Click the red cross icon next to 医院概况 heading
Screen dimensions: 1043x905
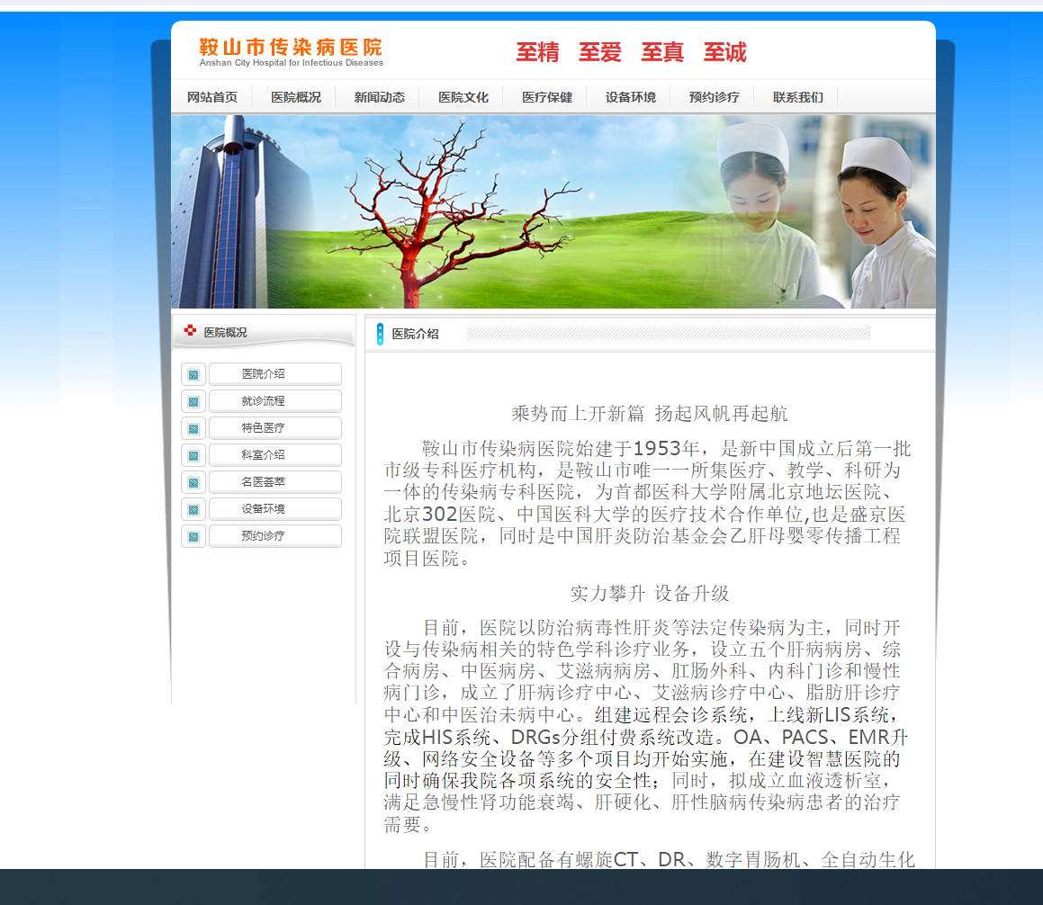[190, 330]
